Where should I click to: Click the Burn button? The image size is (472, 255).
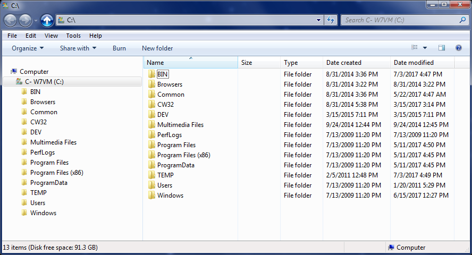119,48
